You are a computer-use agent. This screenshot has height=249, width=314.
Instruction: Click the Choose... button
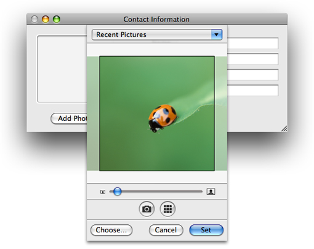point(111,230)
